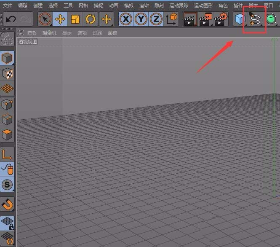Viewport: 280px width, 247px height.
Task: Open the 插件 menu
Action: [238, 5]
